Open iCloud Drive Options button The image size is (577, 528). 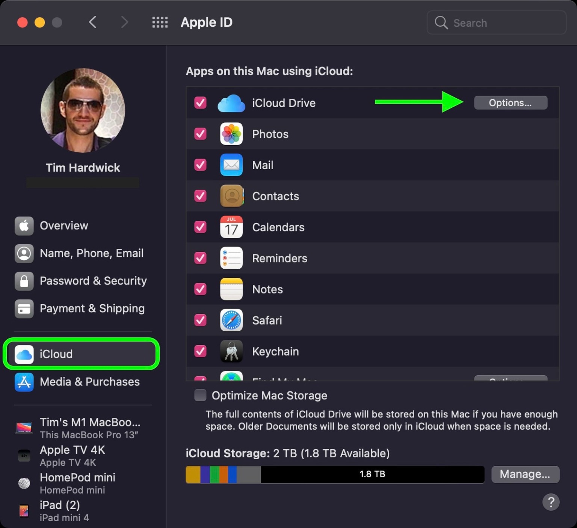[511, 103]
